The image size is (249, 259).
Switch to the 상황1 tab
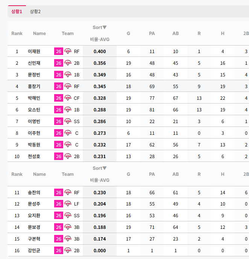pos(17,11)
